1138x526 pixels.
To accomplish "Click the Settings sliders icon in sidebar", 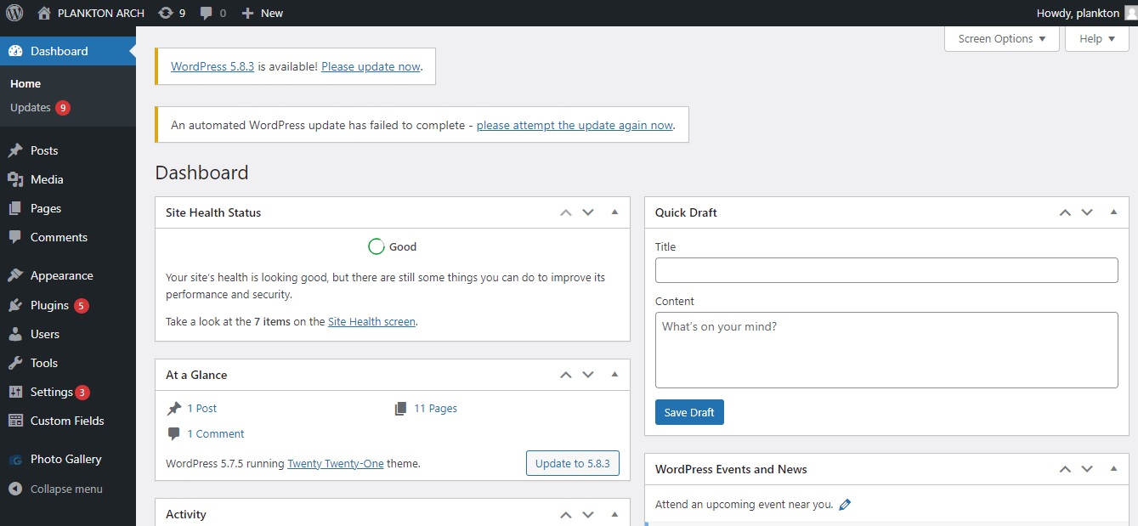I will point(15,392).
